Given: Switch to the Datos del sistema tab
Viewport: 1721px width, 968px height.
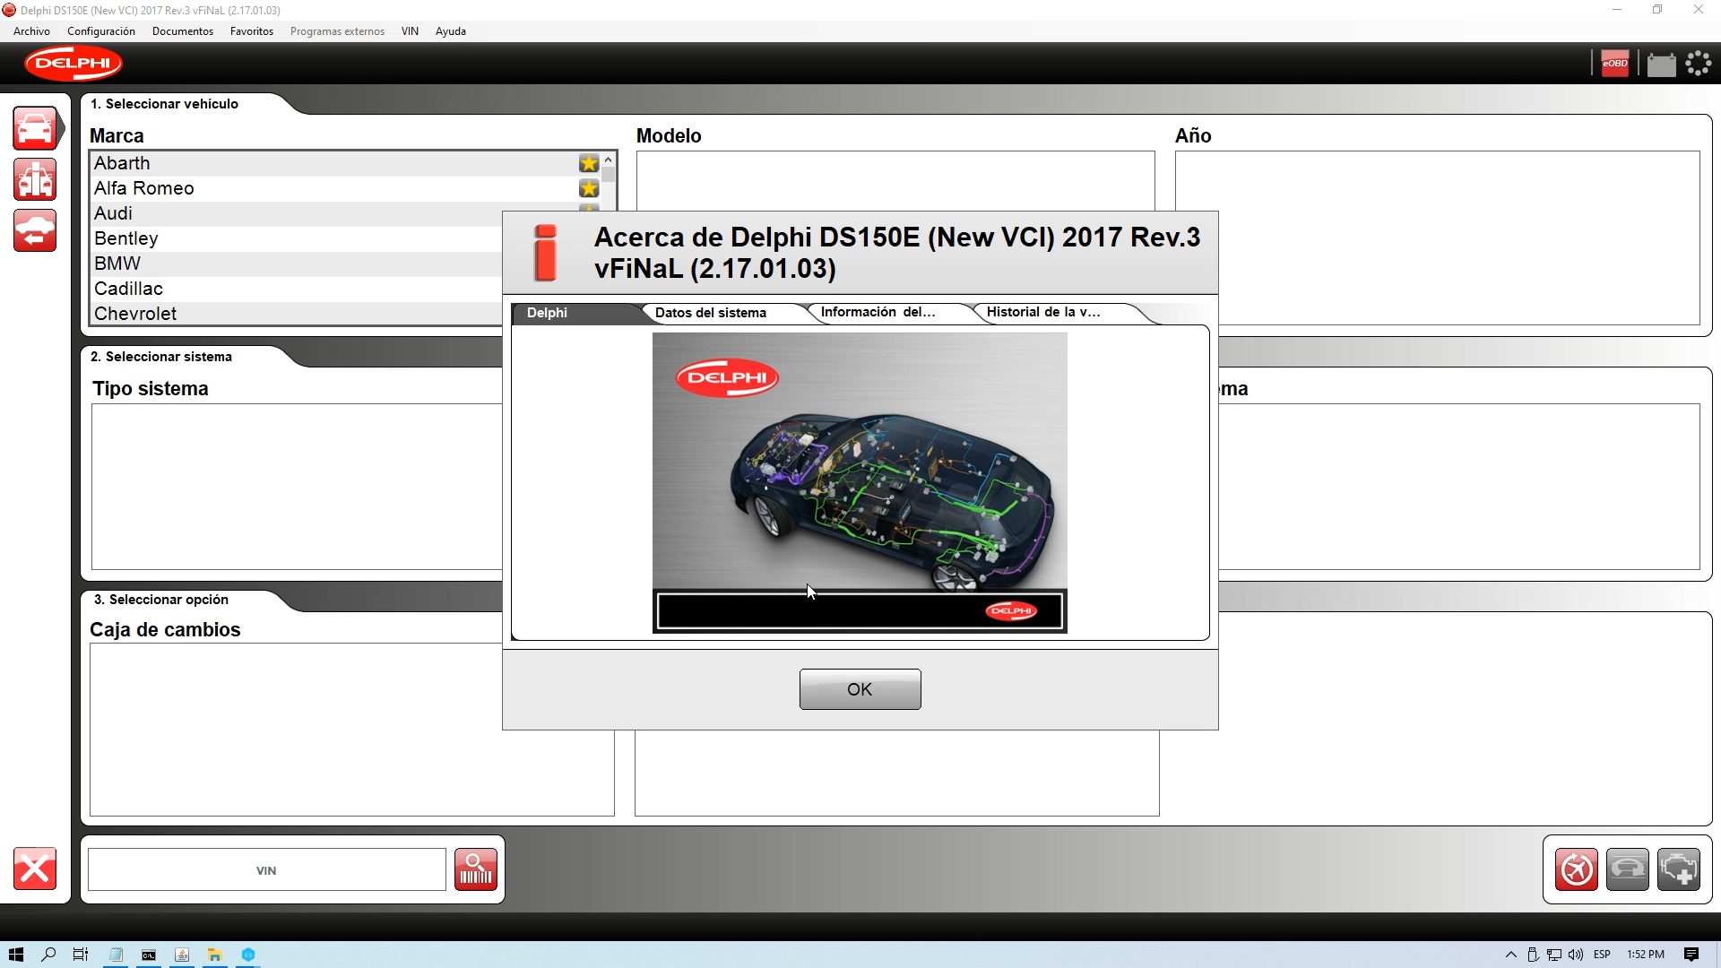Looking at the screenshot, I should click(709, 313).
